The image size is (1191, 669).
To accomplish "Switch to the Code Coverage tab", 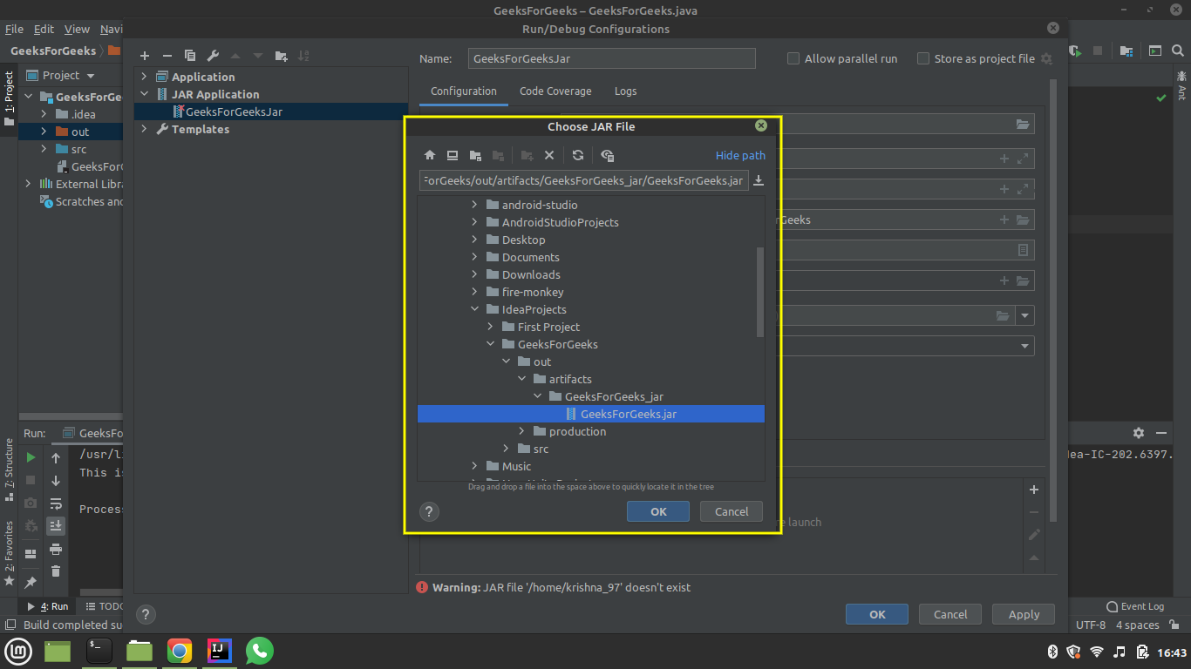I will pyautogui.click(x=555, y=91).
